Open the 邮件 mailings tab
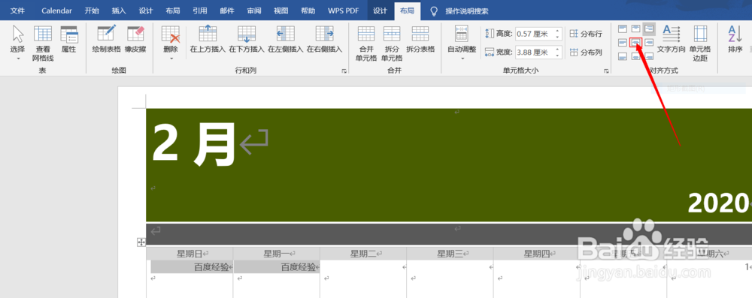752x298 pixels. click(227, 11)
